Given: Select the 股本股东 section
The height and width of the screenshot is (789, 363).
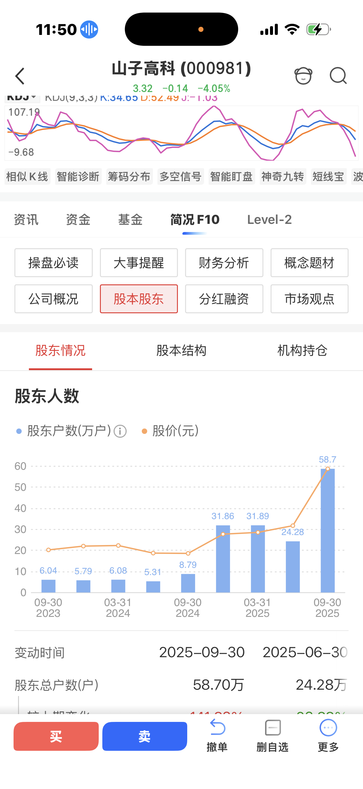Looking at the screenshot, I should [x=139, y=299].
